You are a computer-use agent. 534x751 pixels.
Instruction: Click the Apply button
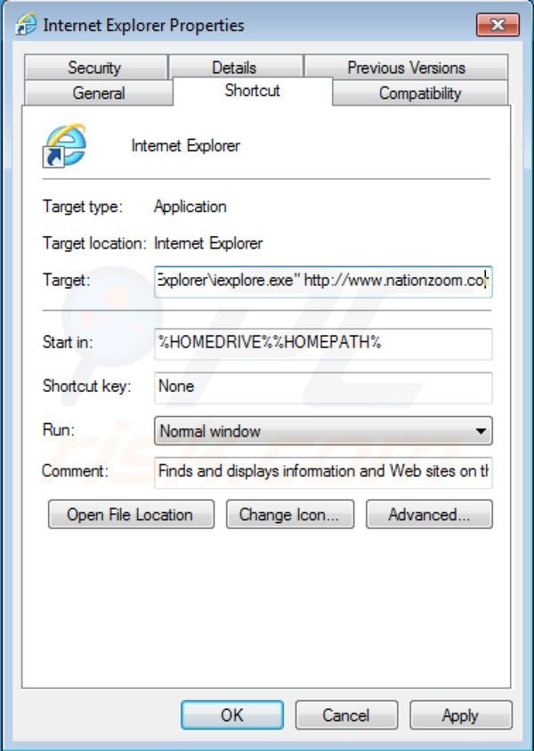(461, 715)
